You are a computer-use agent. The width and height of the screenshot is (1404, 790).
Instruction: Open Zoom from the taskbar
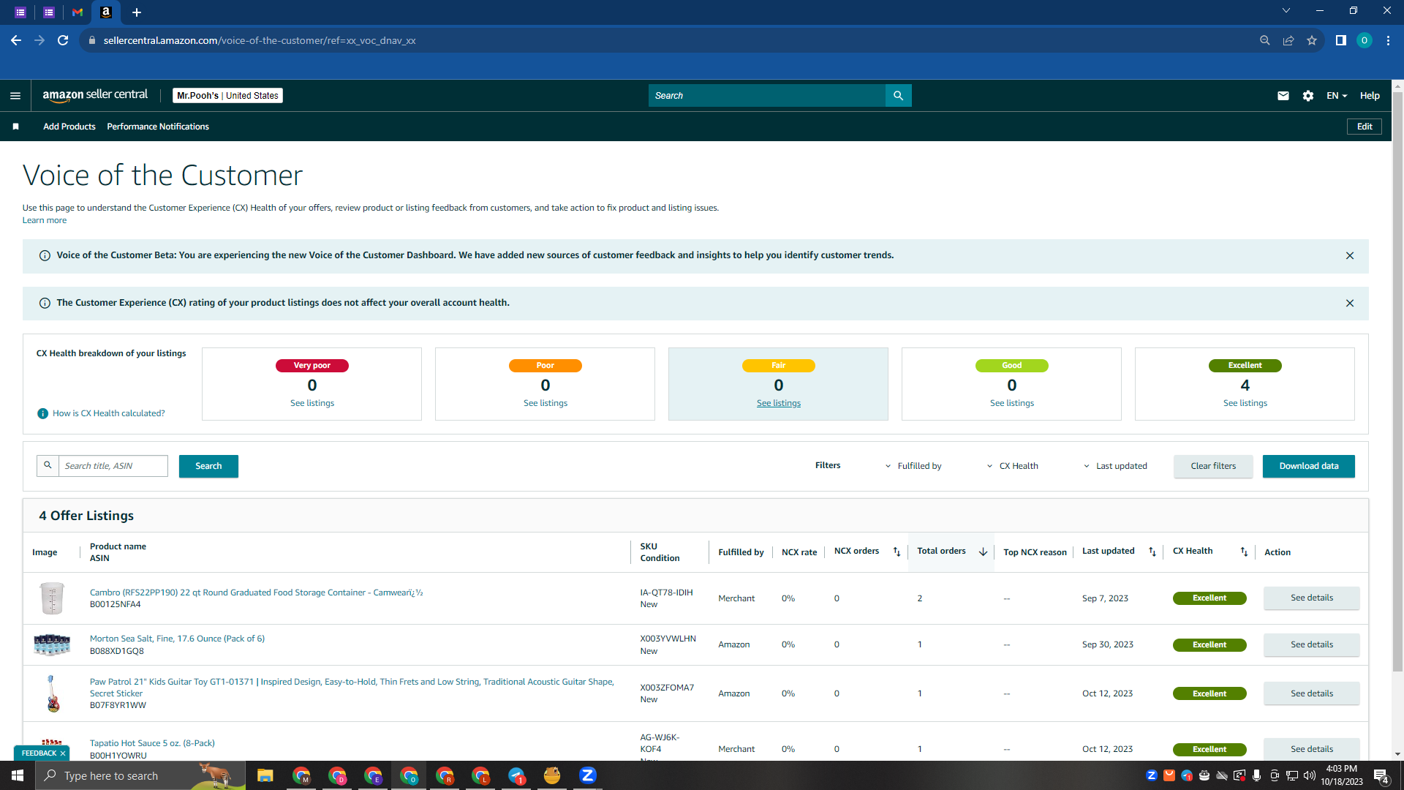588,775
